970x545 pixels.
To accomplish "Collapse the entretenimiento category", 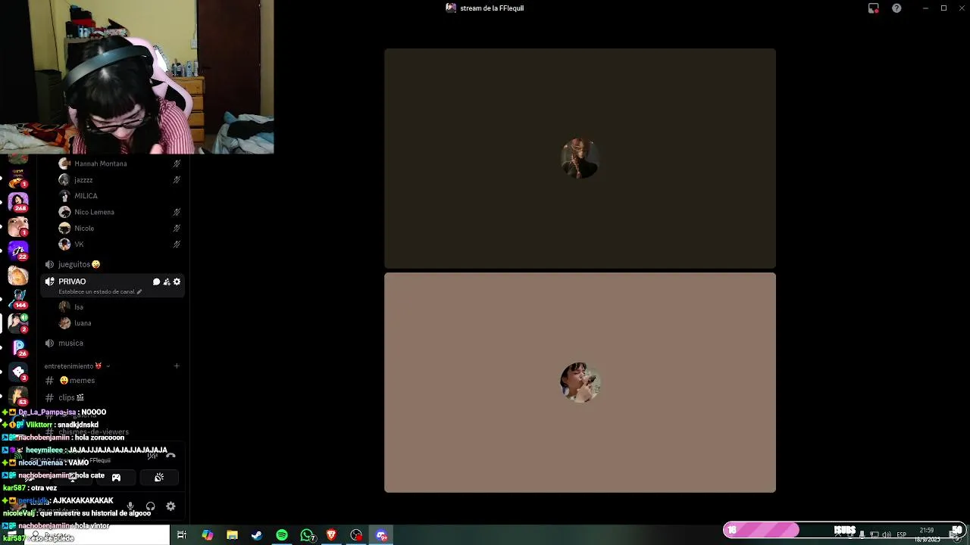I will pos(77,366).
